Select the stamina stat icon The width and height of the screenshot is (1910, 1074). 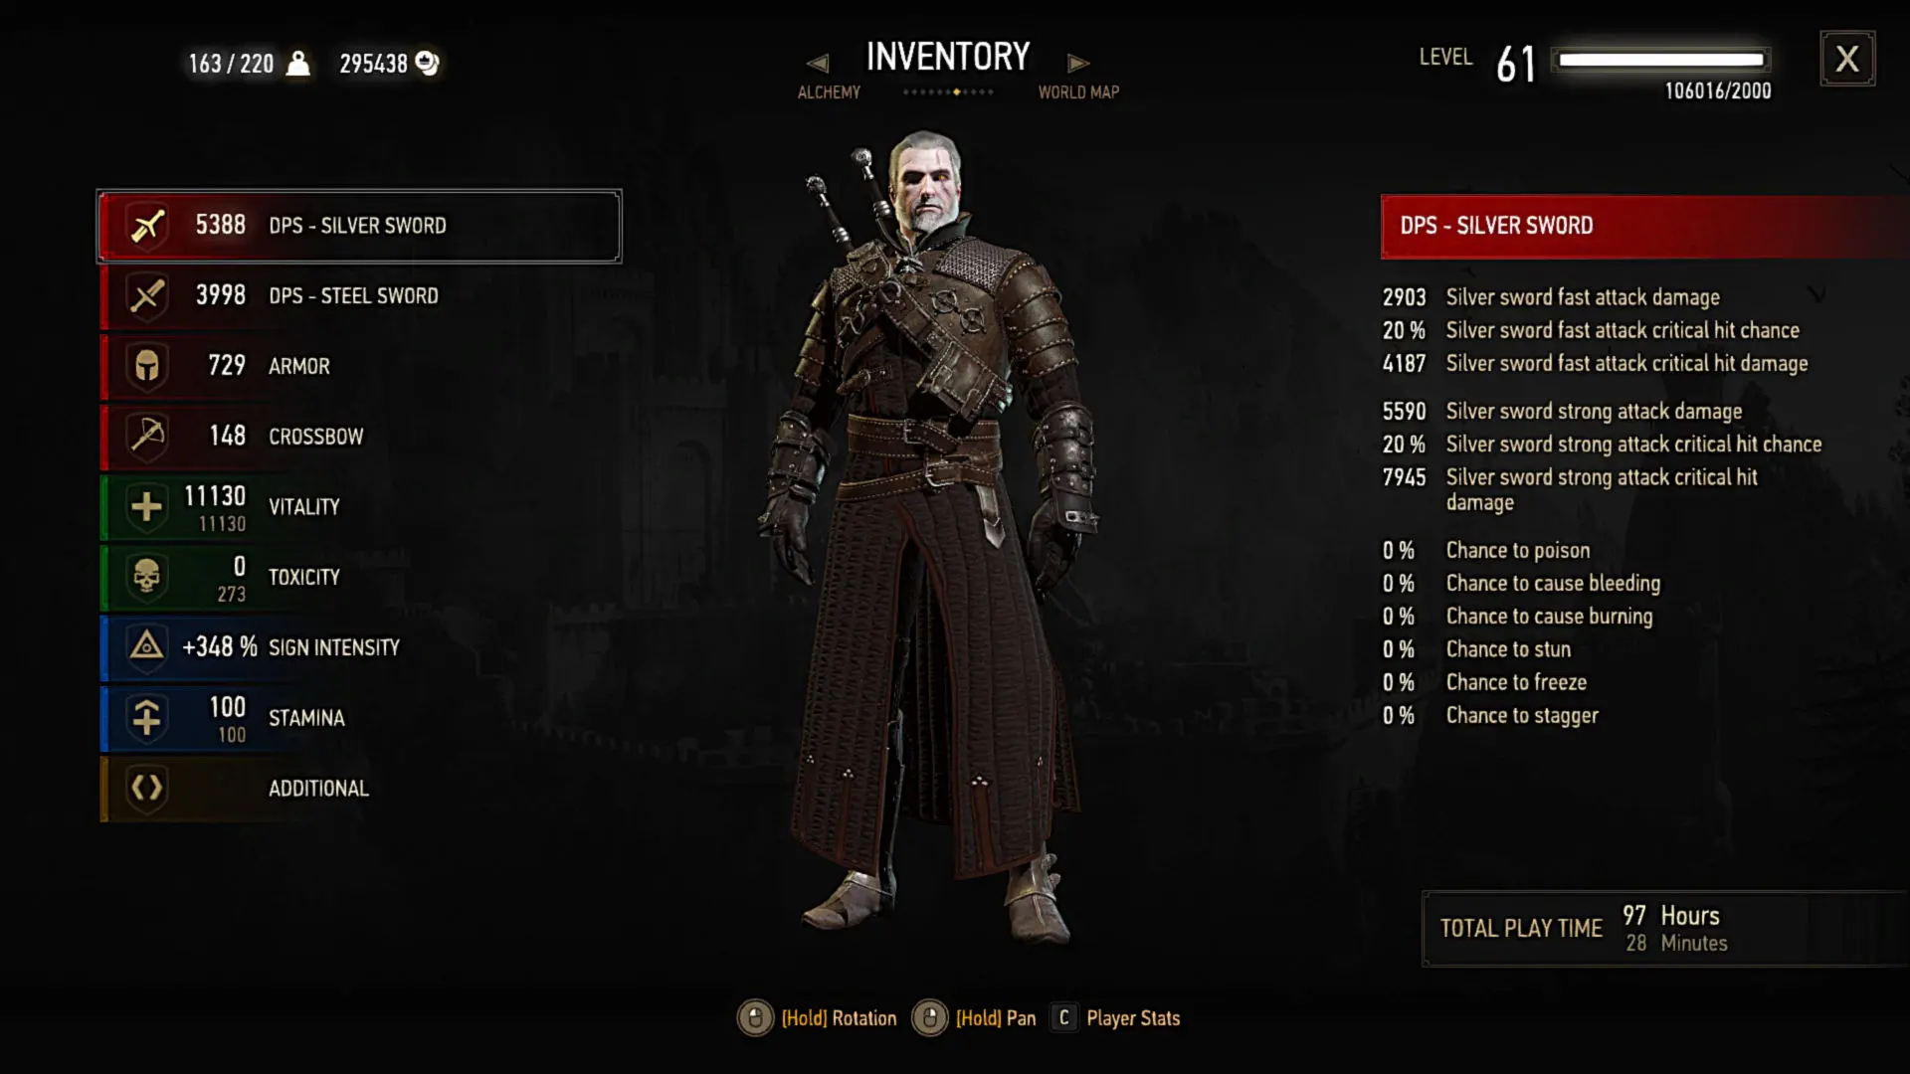pyautogui.click(x=147, y=718)
